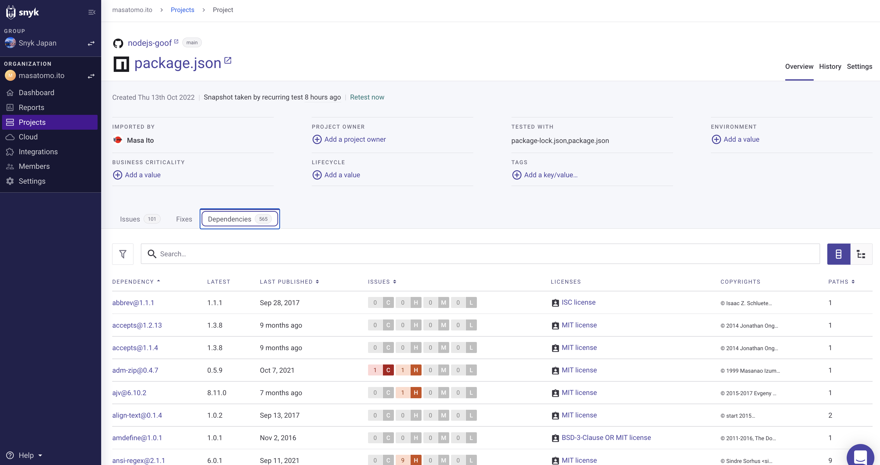Image resolution: width=880 pixels, height=465 pixels.
Task: Click the Retest now link
Action: [367, 97]
